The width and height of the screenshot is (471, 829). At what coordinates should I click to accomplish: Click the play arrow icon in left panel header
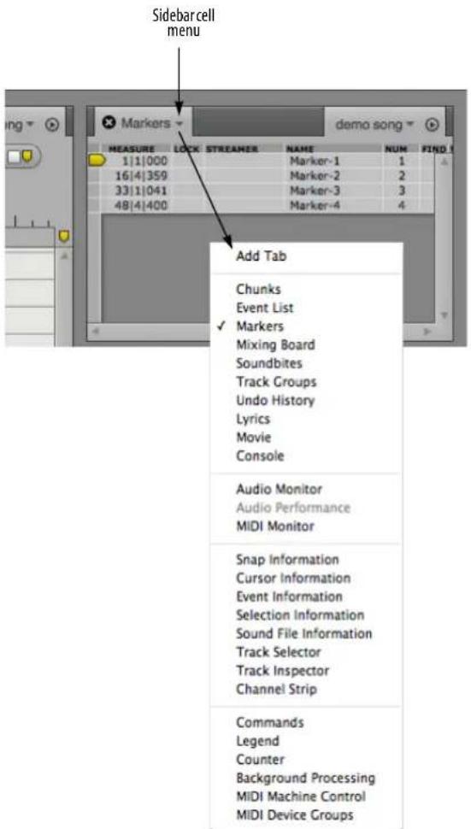[x=52, y=125]
